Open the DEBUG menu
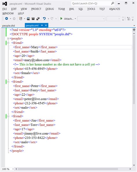137x172 pixels. click(x=50, y=9)
